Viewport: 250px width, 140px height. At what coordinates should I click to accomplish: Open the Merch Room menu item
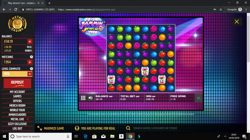[17, 106]
